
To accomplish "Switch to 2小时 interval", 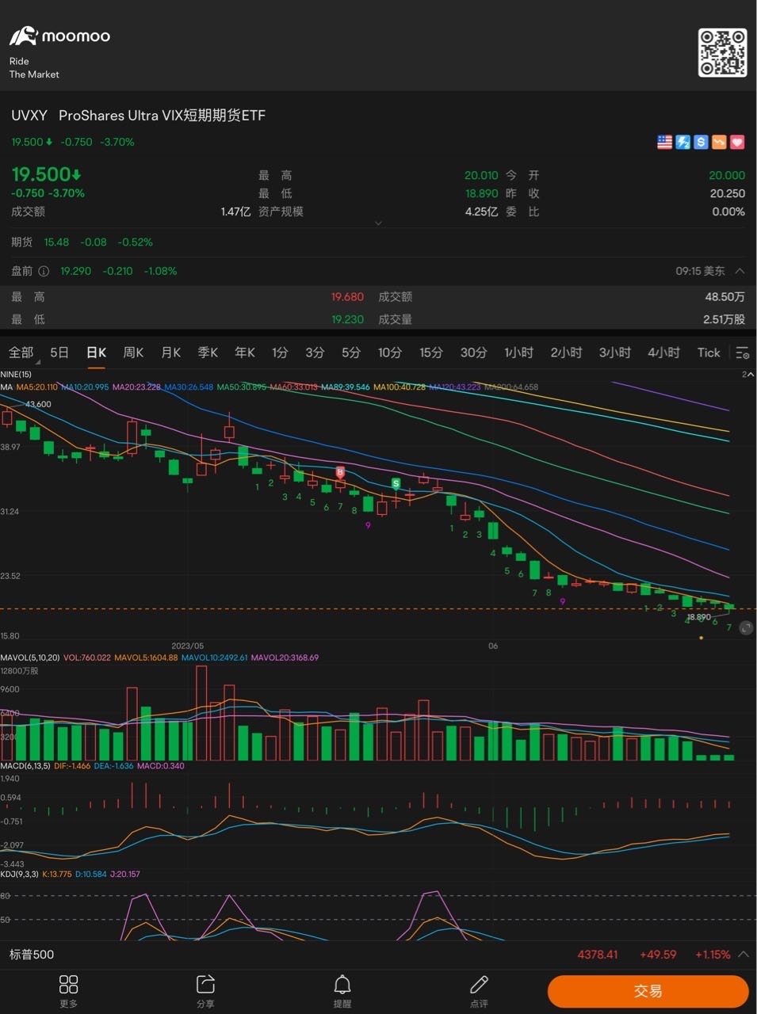I will coord(567,353).
